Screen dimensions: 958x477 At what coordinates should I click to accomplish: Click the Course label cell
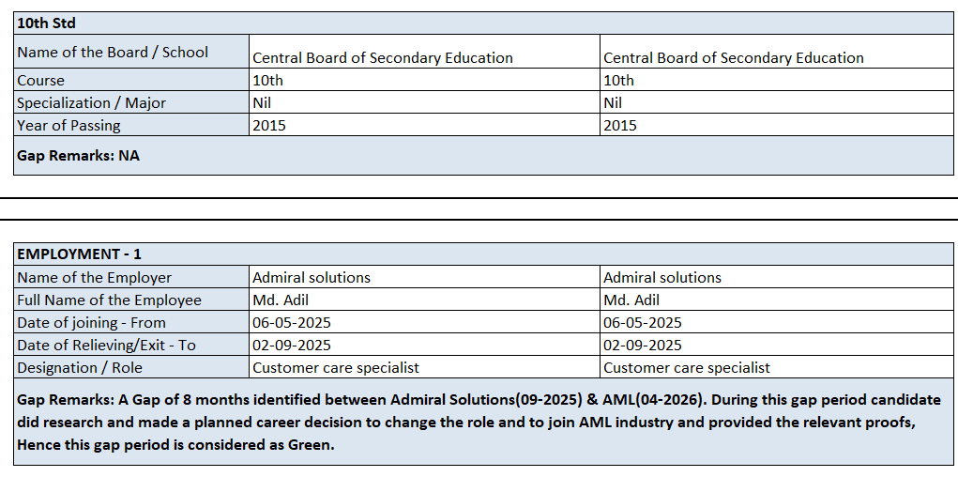[131, 80]
